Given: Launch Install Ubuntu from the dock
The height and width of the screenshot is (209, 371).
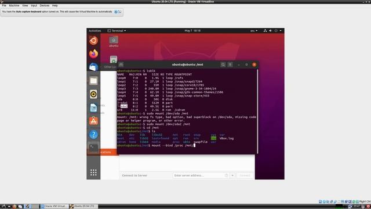Looking at the screenshot, I should tap(93, 41).
